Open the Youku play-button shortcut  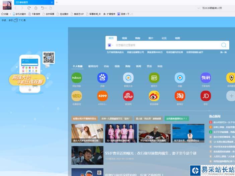pos(180,78)
